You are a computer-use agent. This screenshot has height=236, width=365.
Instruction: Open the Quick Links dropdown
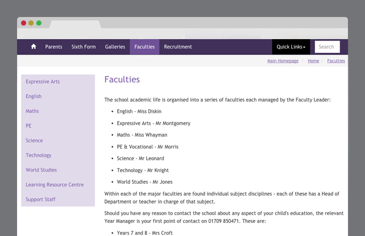click(x=291, y=47)
